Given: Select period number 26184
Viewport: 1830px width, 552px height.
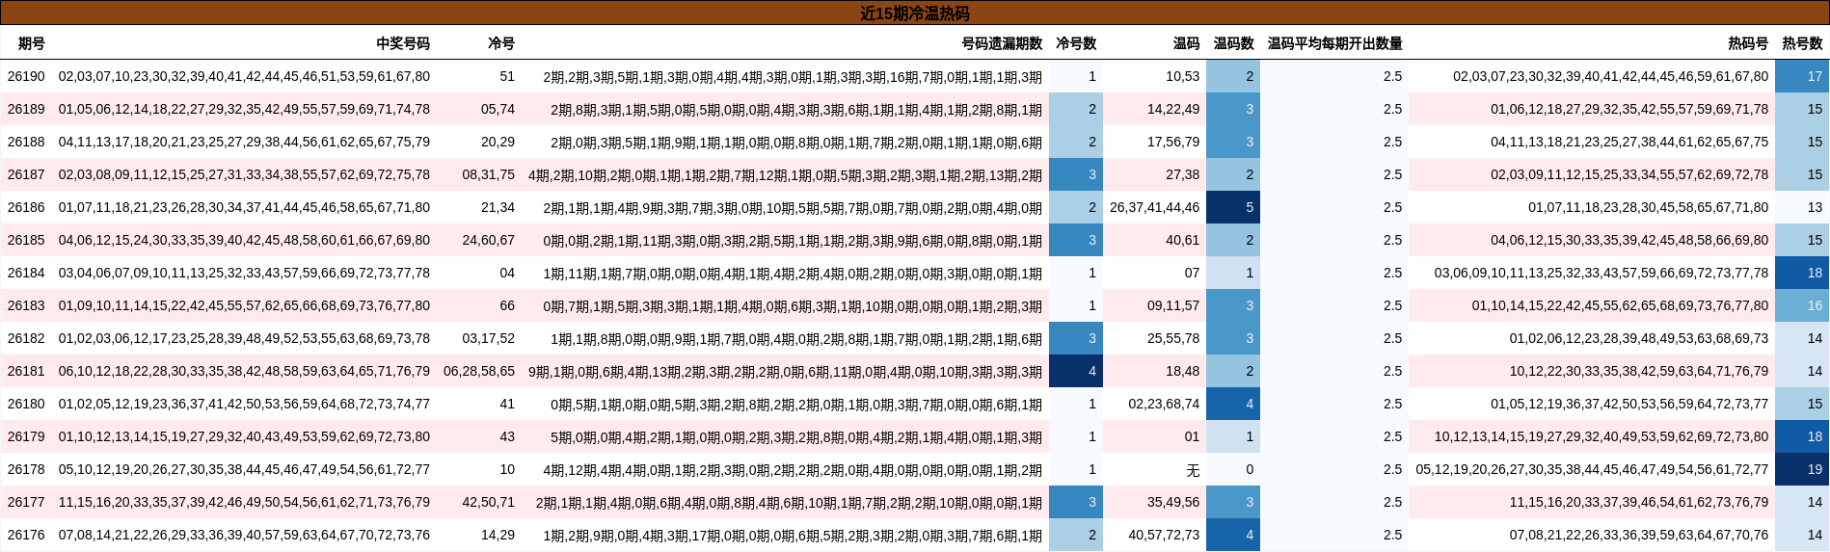Looking at the screenshot, I should [x=26, y=273].
